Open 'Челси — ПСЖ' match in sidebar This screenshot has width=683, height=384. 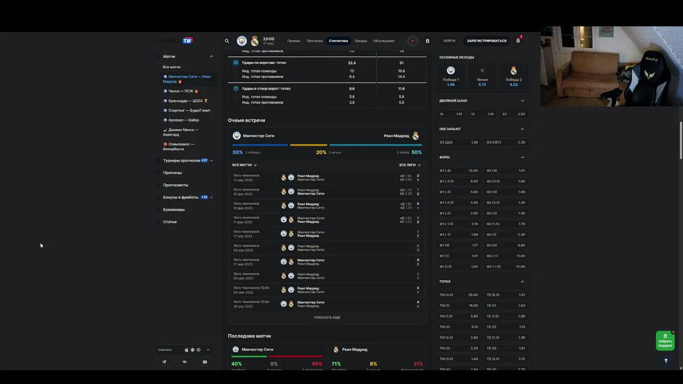181,91
